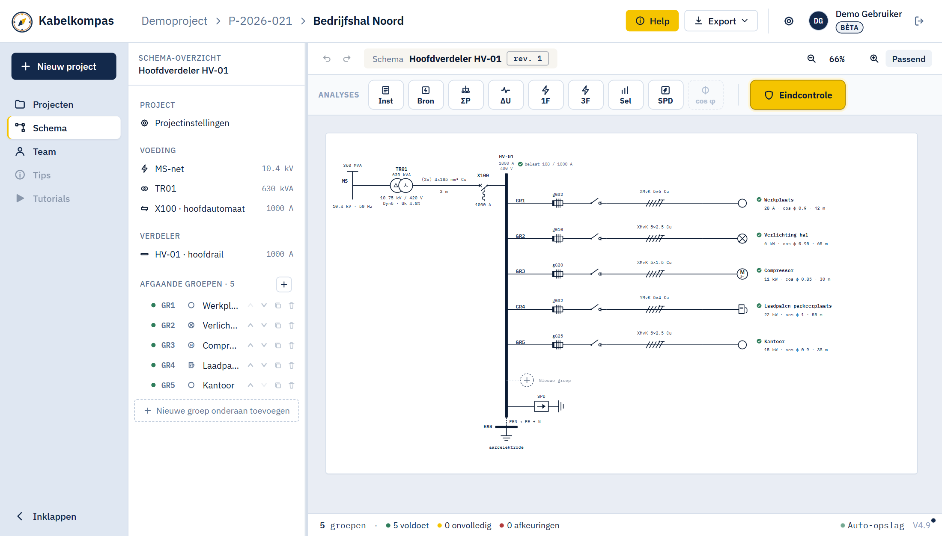This screenshot has height=536, width=942.
Task: Select TR01 transformer row
Action: pyautogui.click(x=217, y=189)
